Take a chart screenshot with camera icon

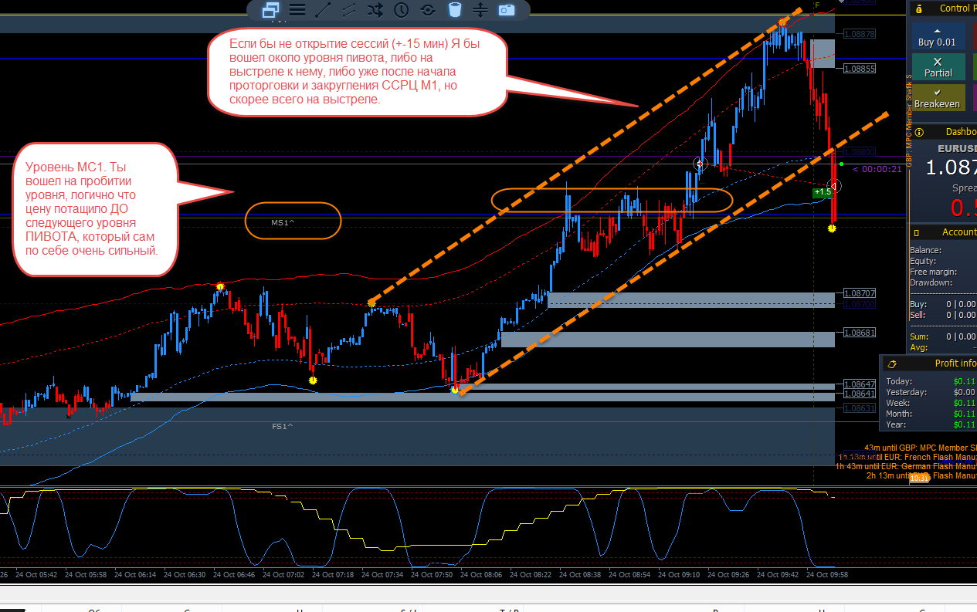click(507, 10)
